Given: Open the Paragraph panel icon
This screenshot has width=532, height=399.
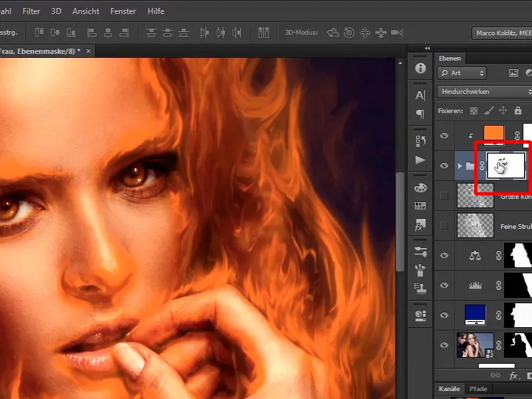Looking at the screenshot, I should click(420, 114).
